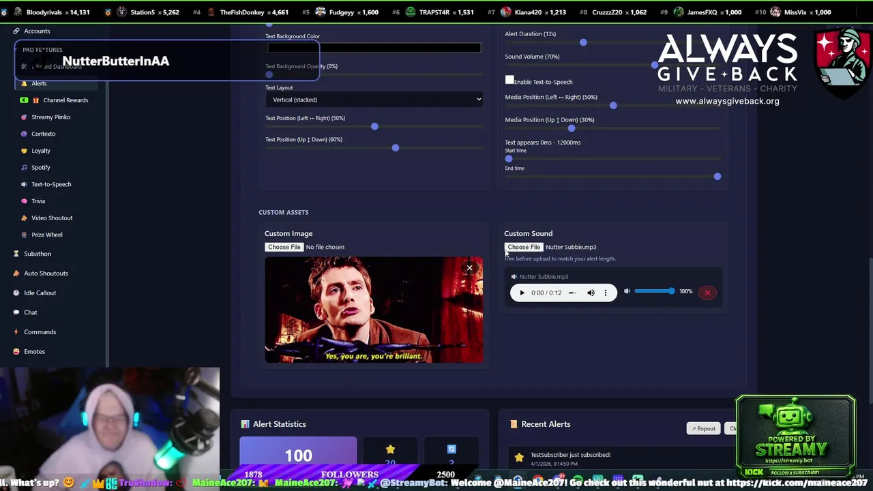This screenshot has width=873, height=491.
Task: Choose File for Custom Sound
Action: click(524, 247)
